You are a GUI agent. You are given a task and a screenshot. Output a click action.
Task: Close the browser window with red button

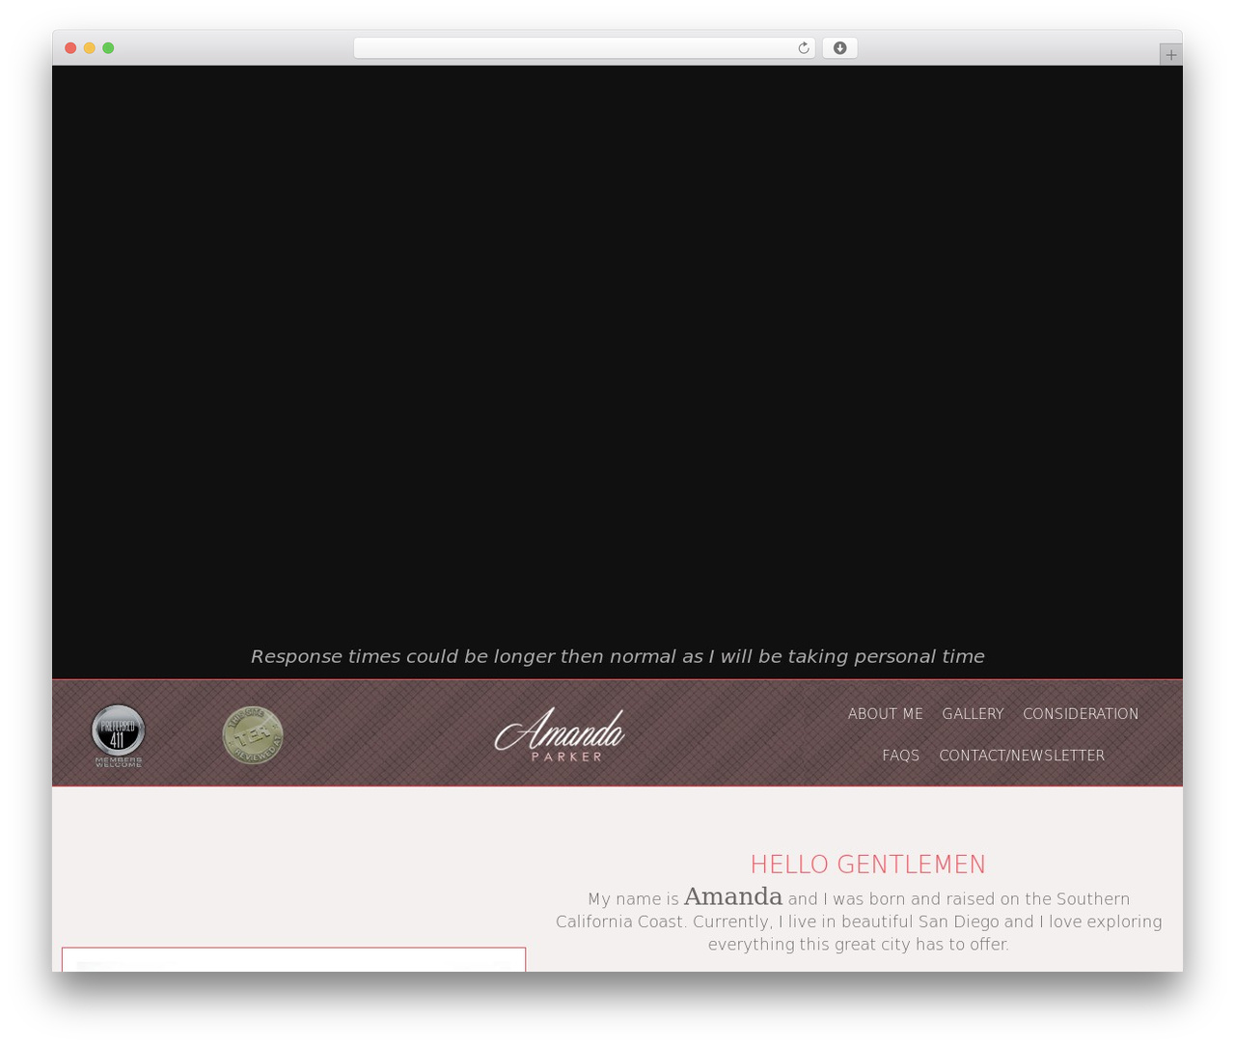pyautogui.click(x=70, y=48)
